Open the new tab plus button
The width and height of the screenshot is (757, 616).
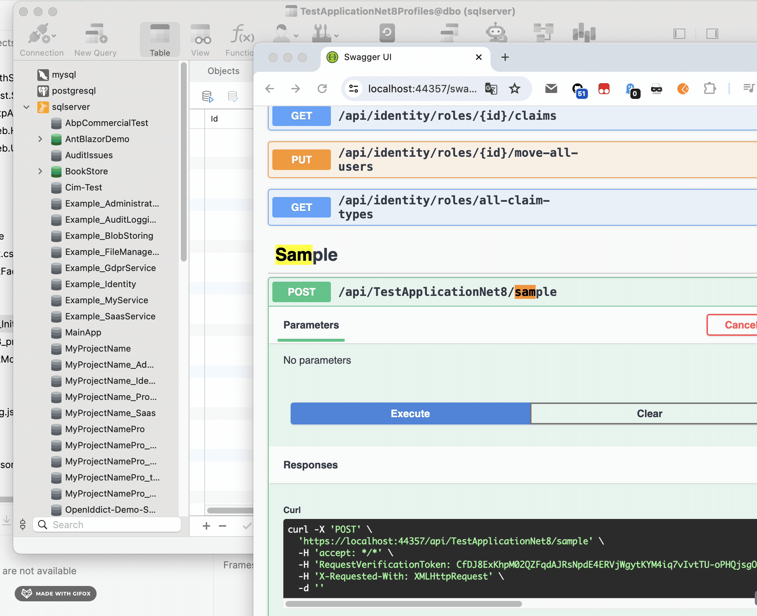[505, 57]
